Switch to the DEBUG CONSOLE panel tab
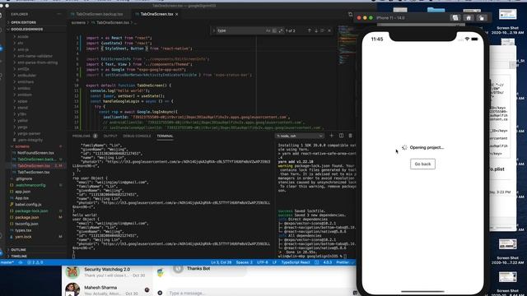The height and width of the screenshot is (296, 527). pos(137,136)
